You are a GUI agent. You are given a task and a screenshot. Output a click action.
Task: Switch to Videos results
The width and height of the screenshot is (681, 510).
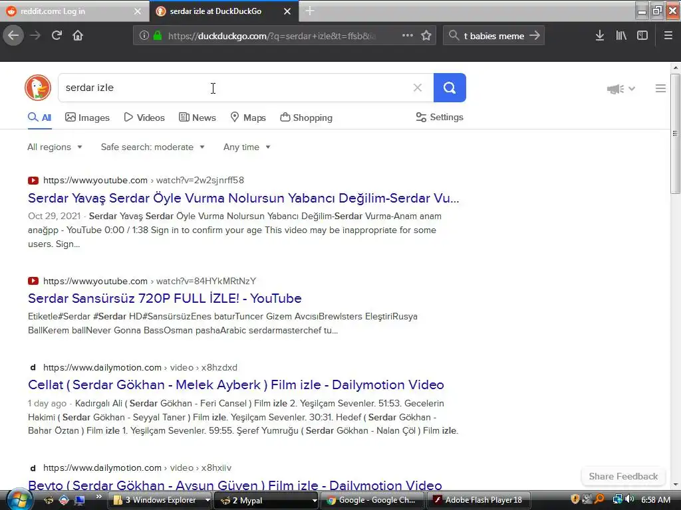pos(144,118)
